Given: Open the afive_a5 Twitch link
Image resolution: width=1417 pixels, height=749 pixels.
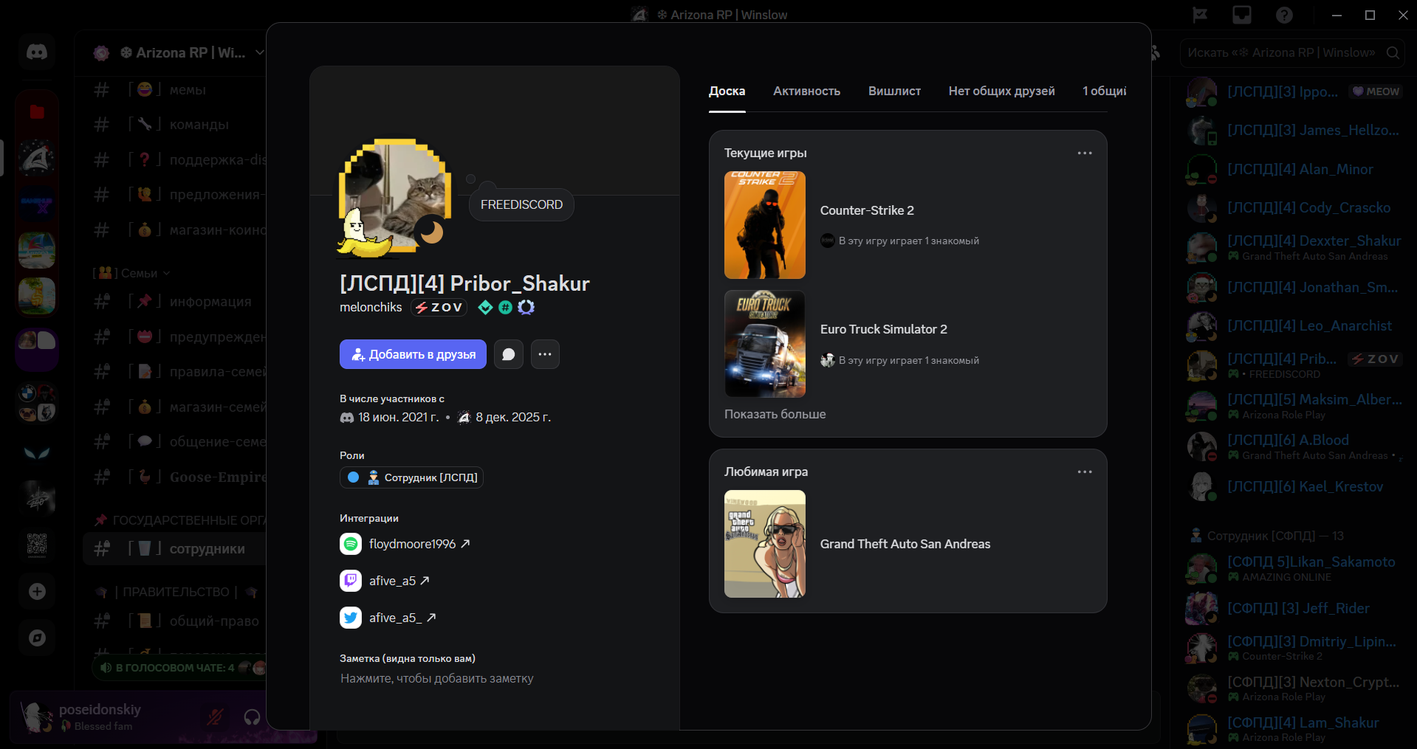Looking at the screenshot, I should pos(399,581).
